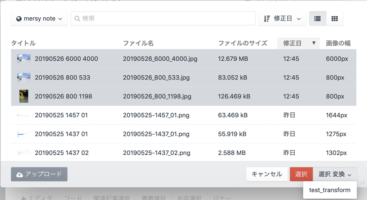This screenshot has height=200, width=367.
Task: Expand the 選択 変換 dropdown button
Action: coord(335,174)
